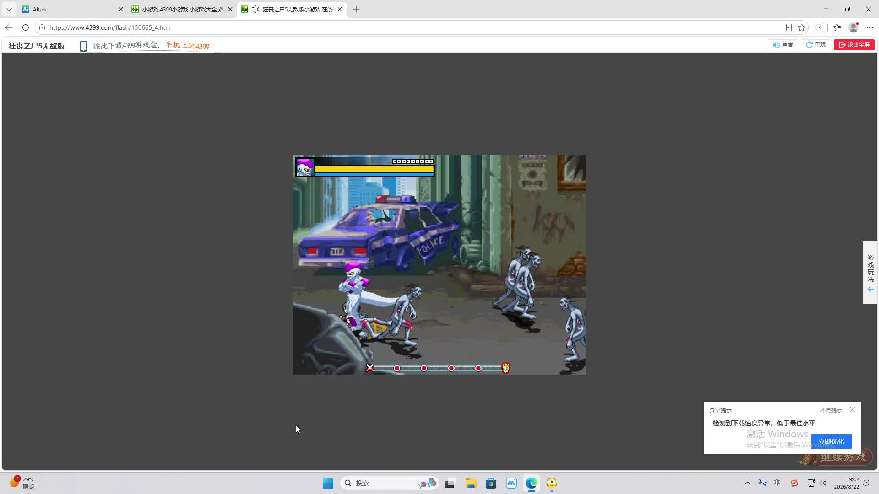
Task: Close the 小游戏,4399小游戏 tab
Action: pos(230,9)
